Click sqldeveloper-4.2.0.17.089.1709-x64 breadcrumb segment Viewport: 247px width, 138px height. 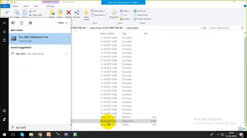(x=106, y=28)
